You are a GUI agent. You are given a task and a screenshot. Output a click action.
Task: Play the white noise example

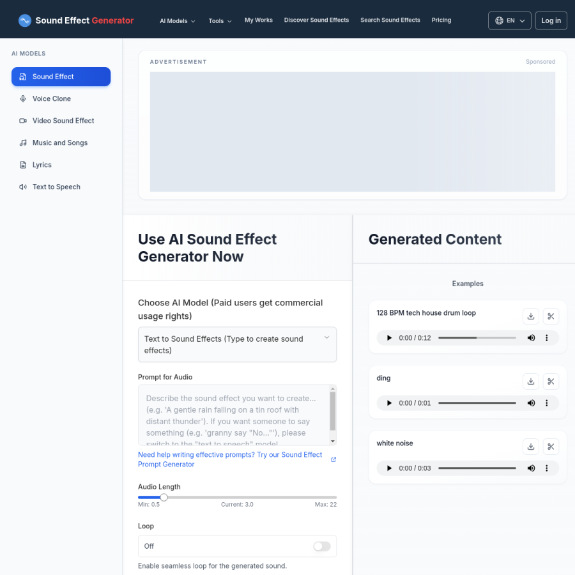[x=389, y=468]
